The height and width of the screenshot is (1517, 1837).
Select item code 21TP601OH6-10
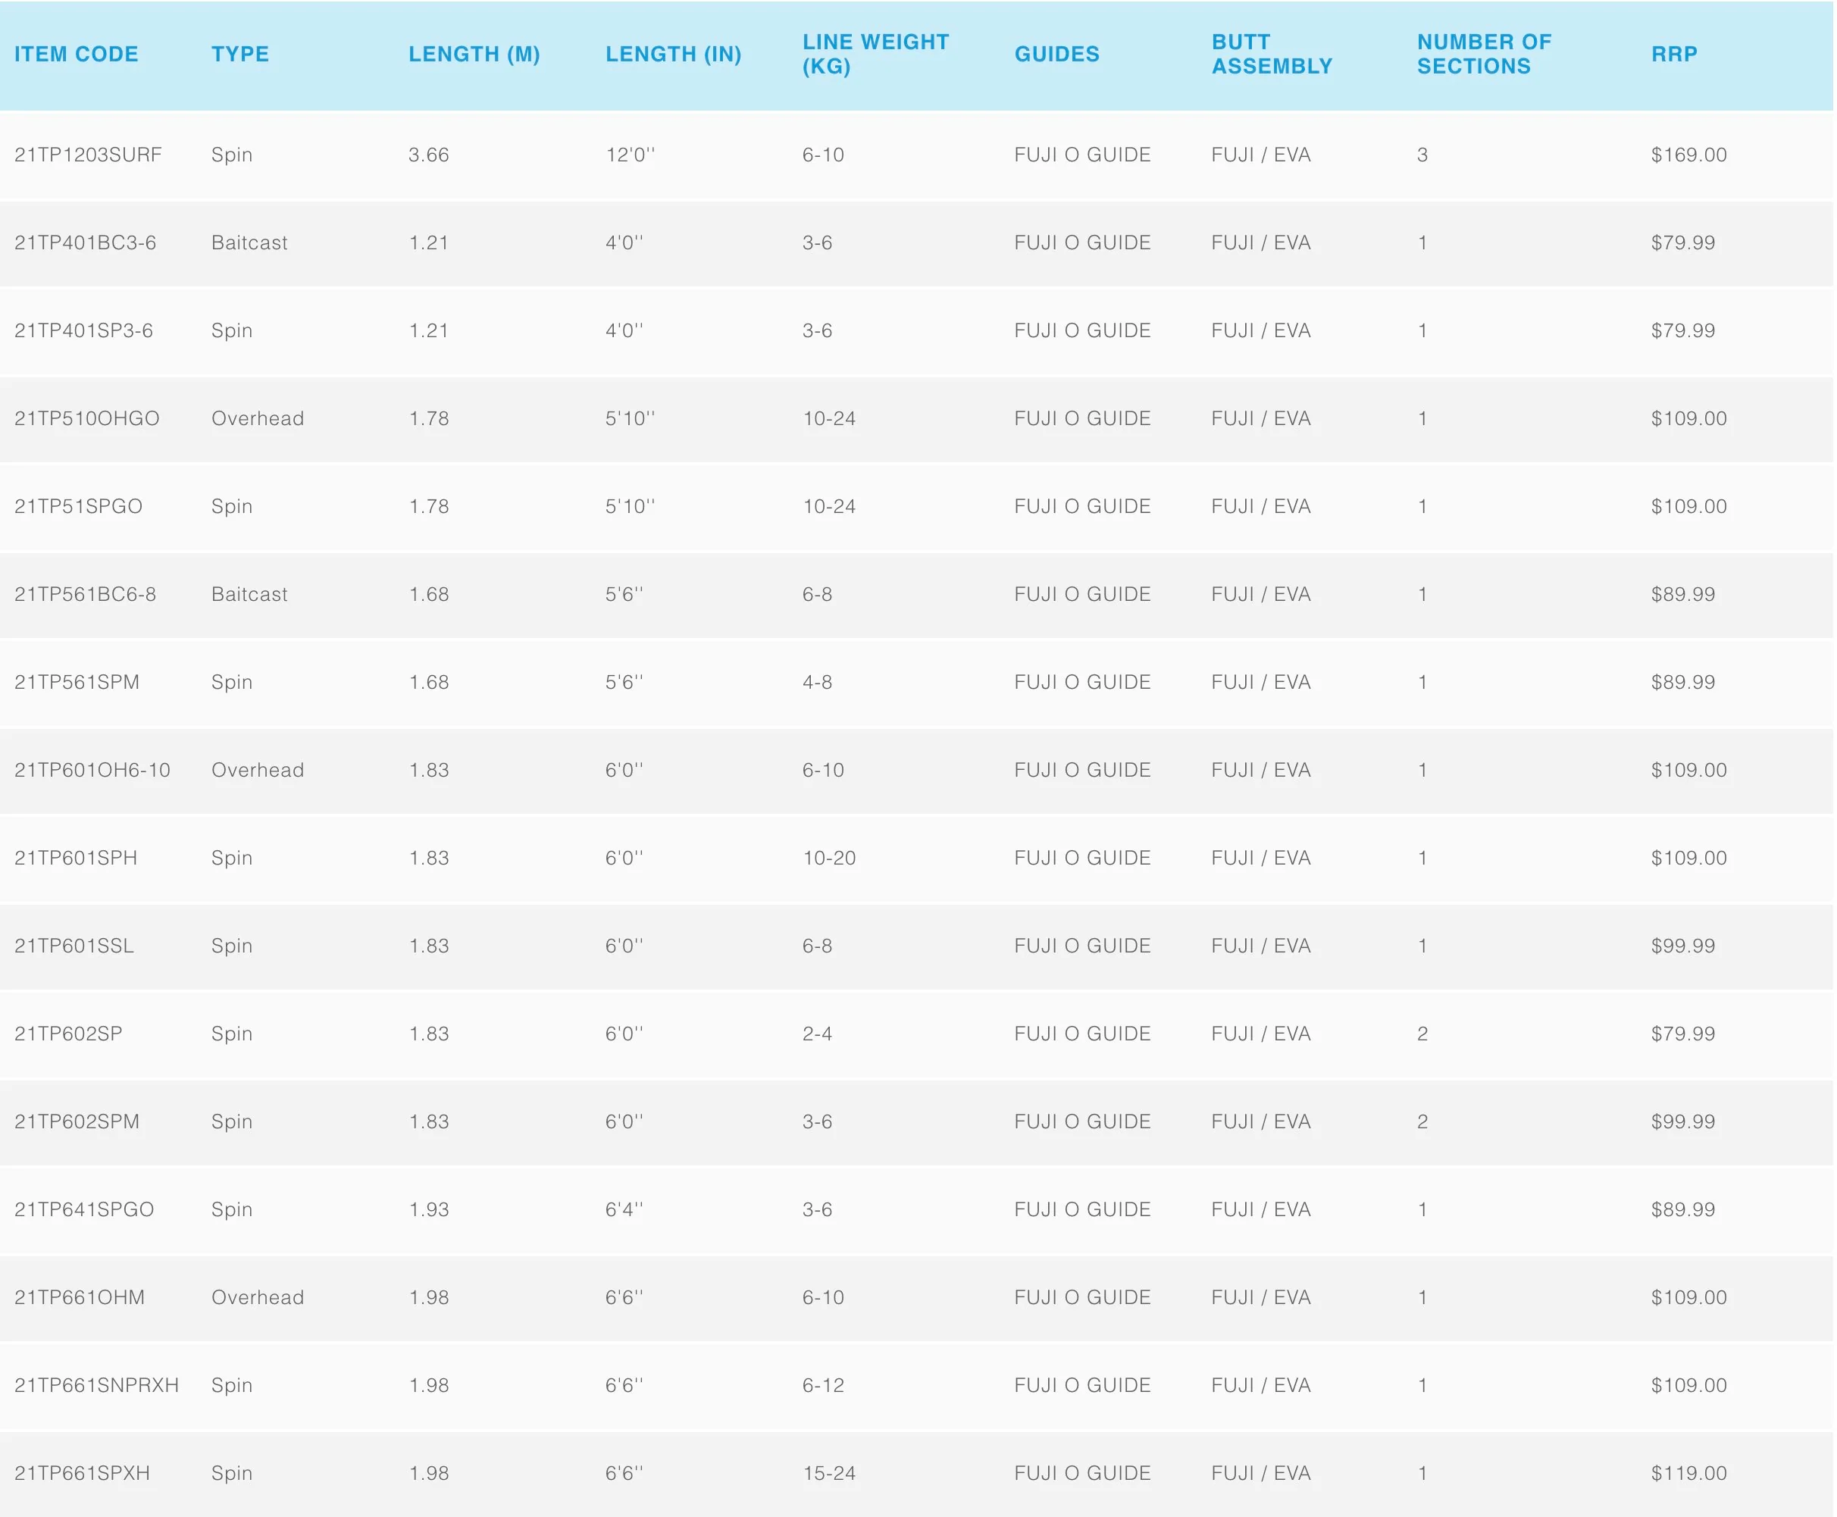click(x=92, y=771)
